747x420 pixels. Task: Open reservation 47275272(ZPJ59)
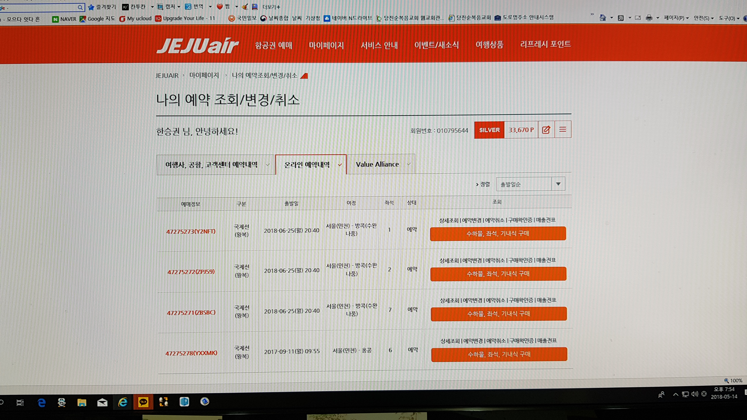tap(191, 272)
